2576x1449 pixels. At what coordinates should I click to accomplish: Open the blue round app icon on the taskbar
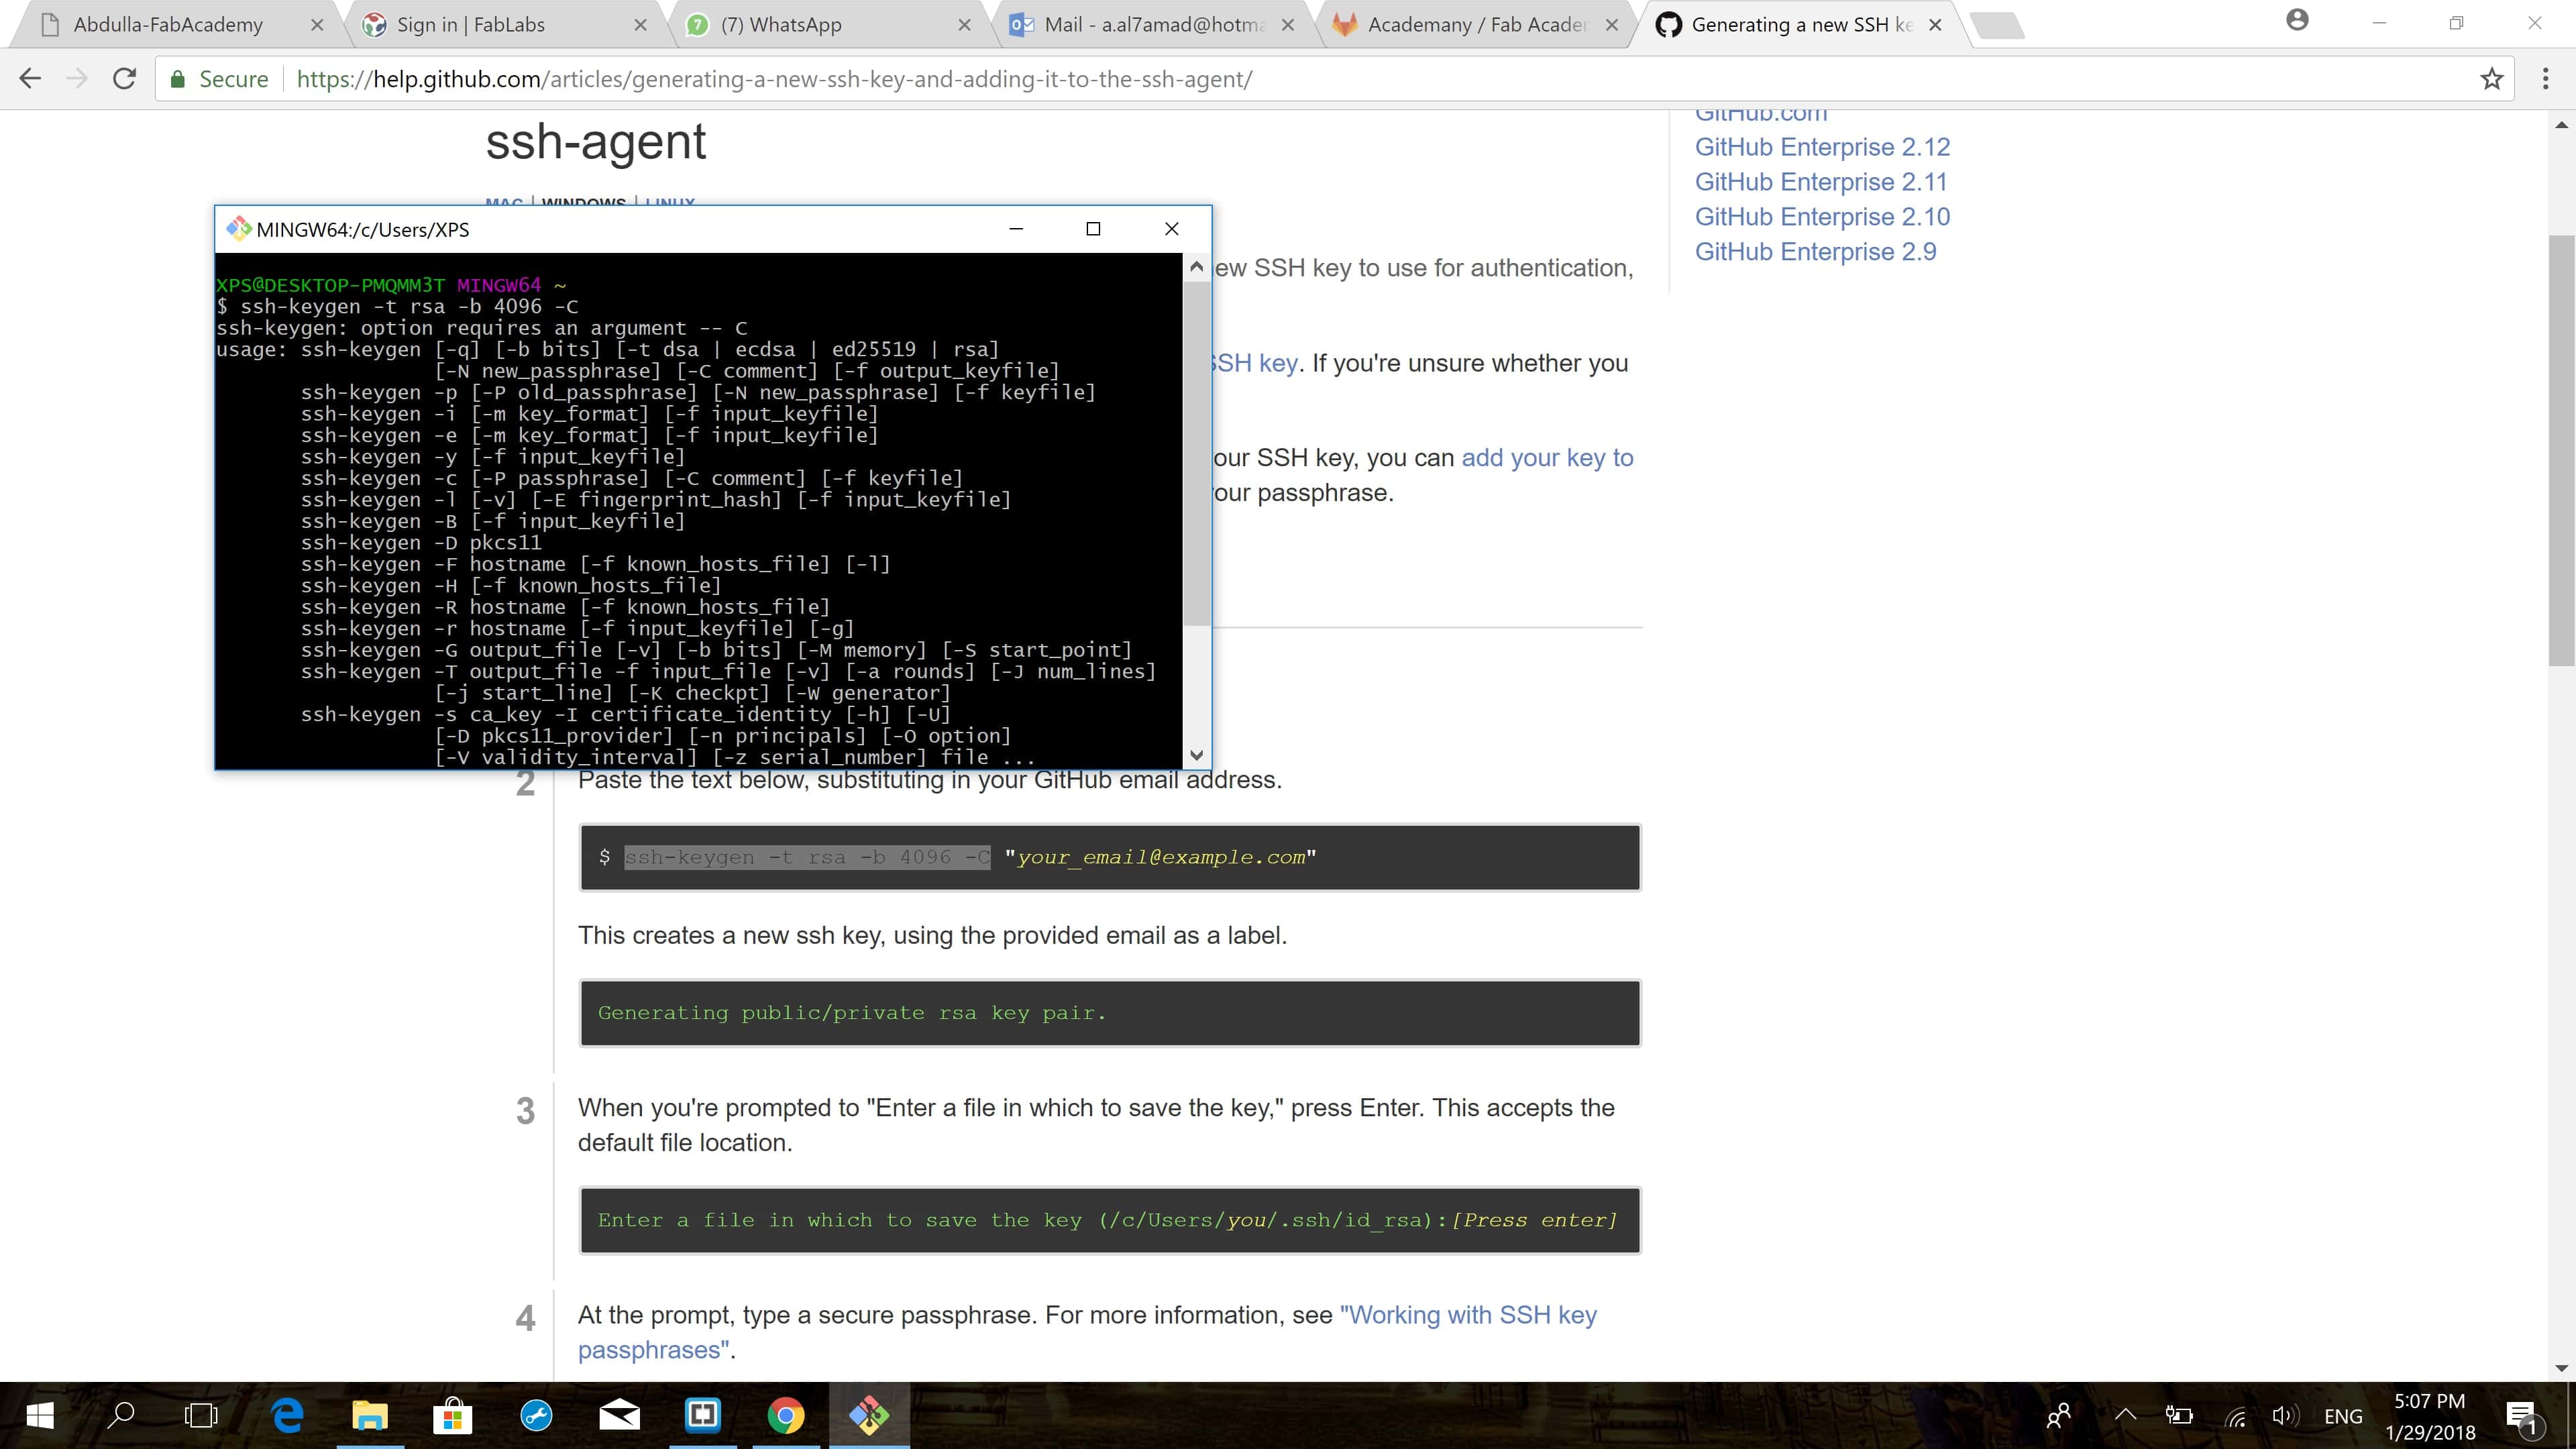pos(537,1415)
